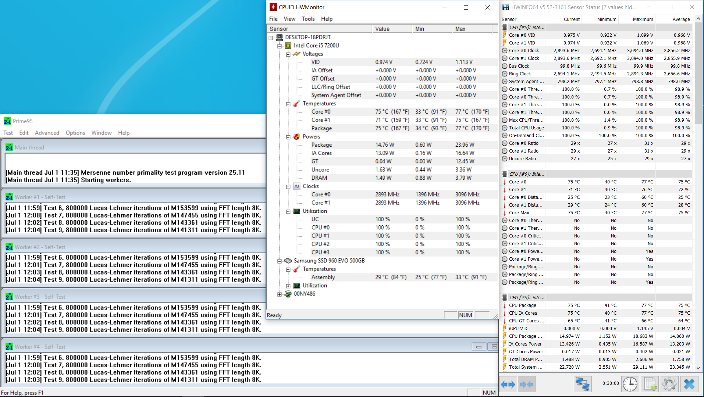Open Prime95 Window menu
The width and height of the screenshot is (704, 397).
[102, 133]
